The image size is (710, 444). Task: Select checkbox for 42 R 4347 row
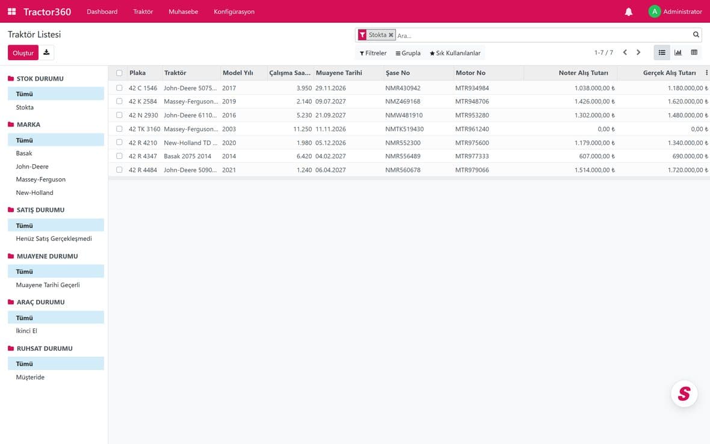coord(119,156)
